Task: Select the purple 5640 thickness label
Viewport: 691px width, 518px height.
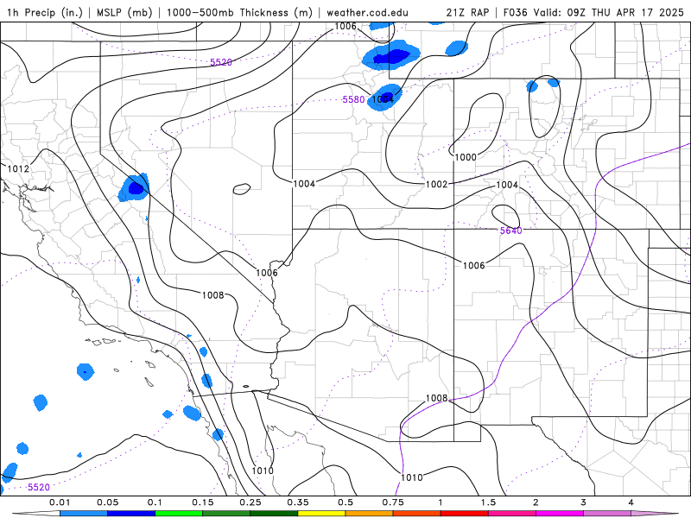Action: [x=510, y=231]
